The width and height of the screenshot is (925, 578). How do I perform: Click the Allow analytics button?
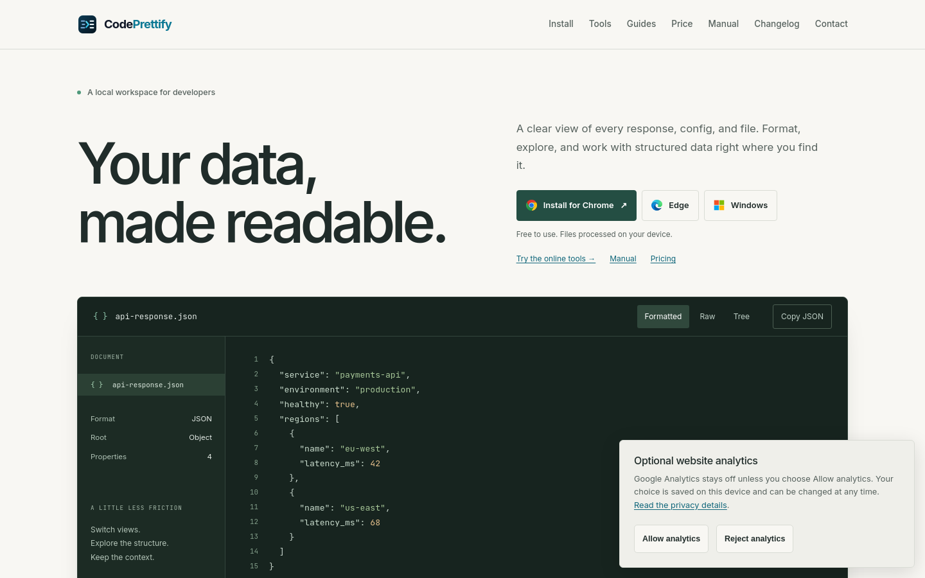671,539
